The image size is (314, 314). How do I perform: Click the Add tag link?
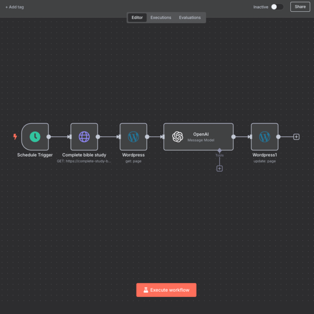[x=15, y=7]
